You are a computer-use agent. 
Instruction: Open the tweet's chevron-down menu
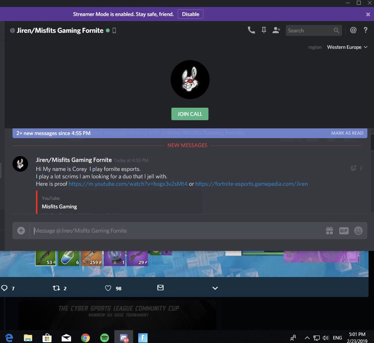click(215, 288)
